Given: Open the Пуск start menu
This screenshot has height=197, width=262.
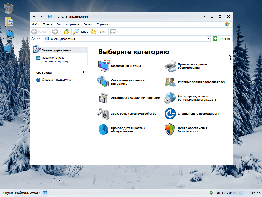Looking at the screenshot, I should point(7,193).
